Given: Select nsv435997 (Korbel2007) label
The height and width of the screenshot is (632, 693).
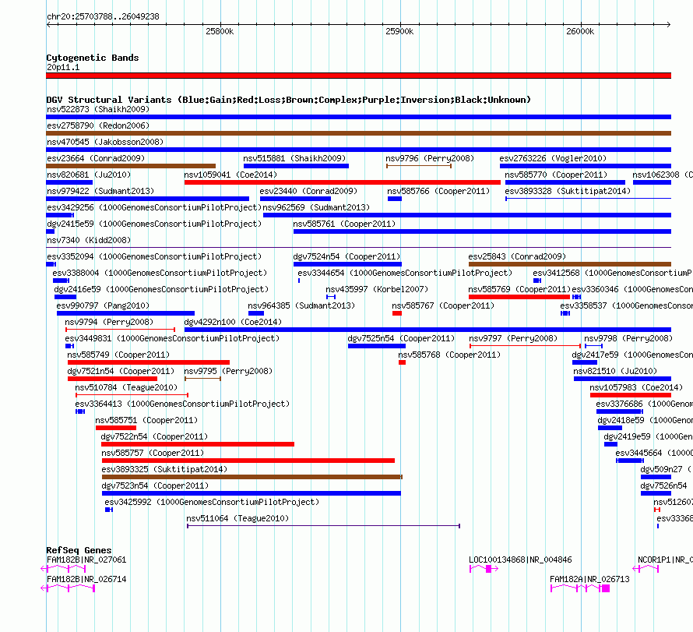Looking at the screenshot, I should tap(377, 289).
